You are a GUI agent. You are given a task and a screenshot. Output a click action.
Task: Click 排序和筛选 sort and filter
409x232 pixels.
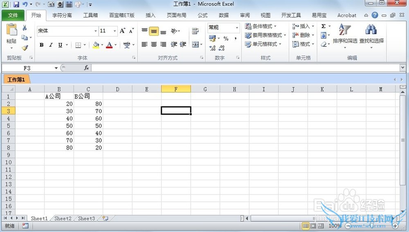pos(345,36)
